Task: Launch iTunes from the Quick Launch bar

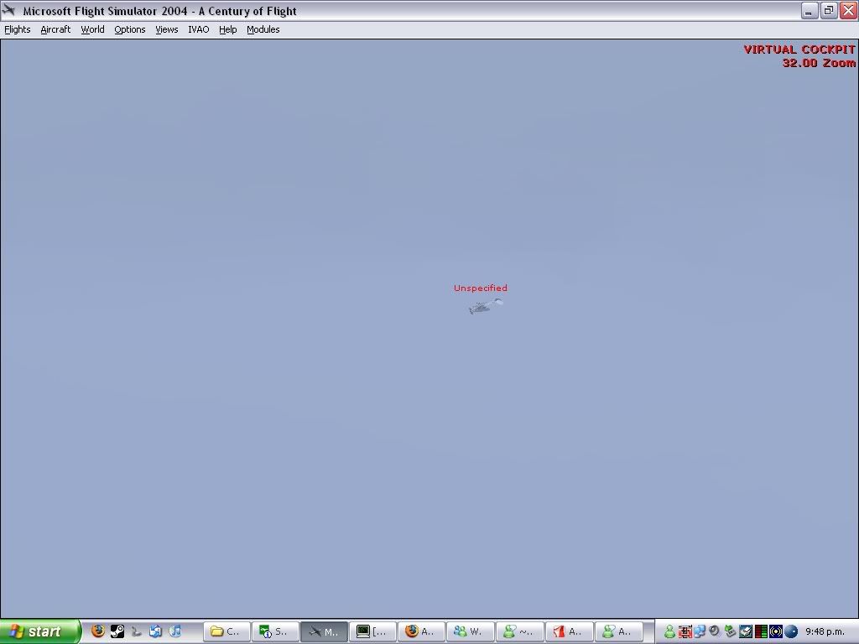Action: (174, 631)
